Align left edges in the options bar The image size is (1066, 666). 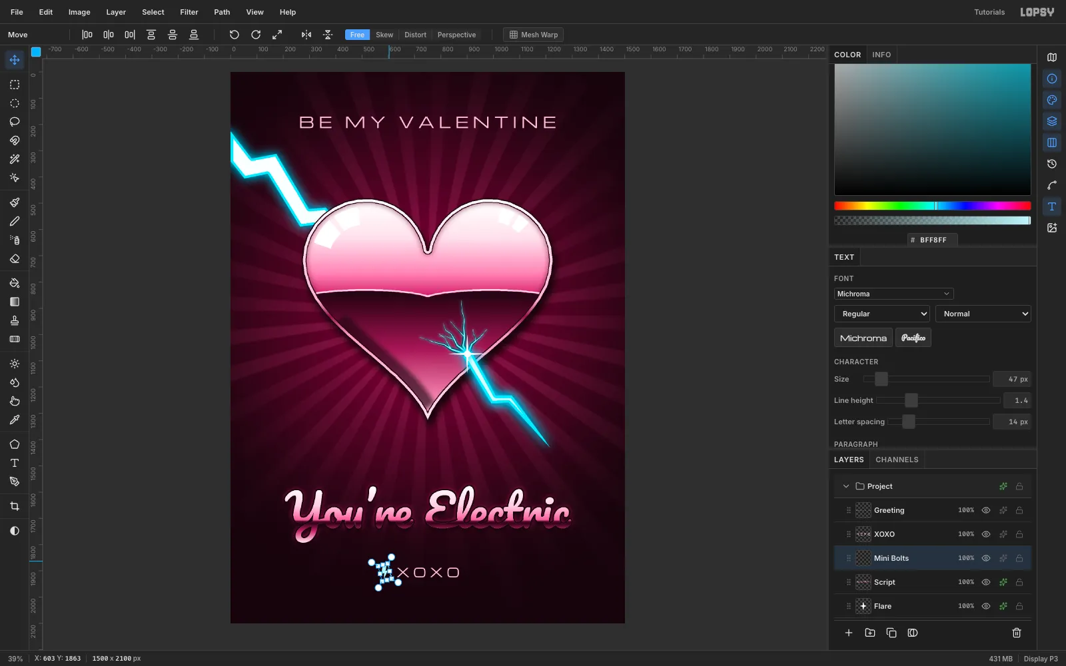pos(87,35)
